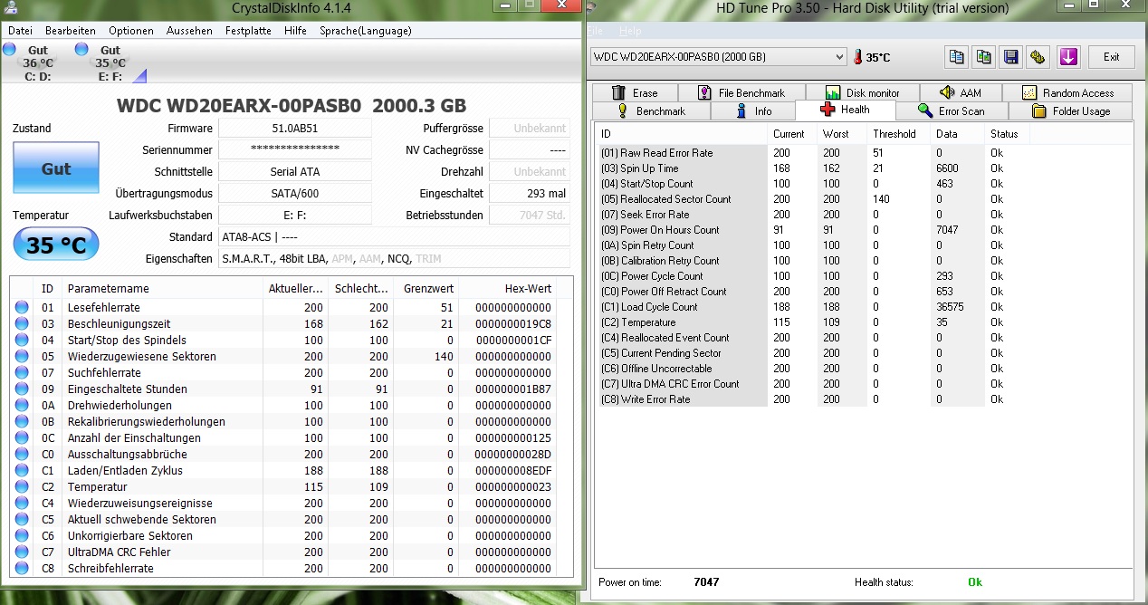Open the Bearbeiten menu
Screen dimensions: 1148x605
(70, 31)
